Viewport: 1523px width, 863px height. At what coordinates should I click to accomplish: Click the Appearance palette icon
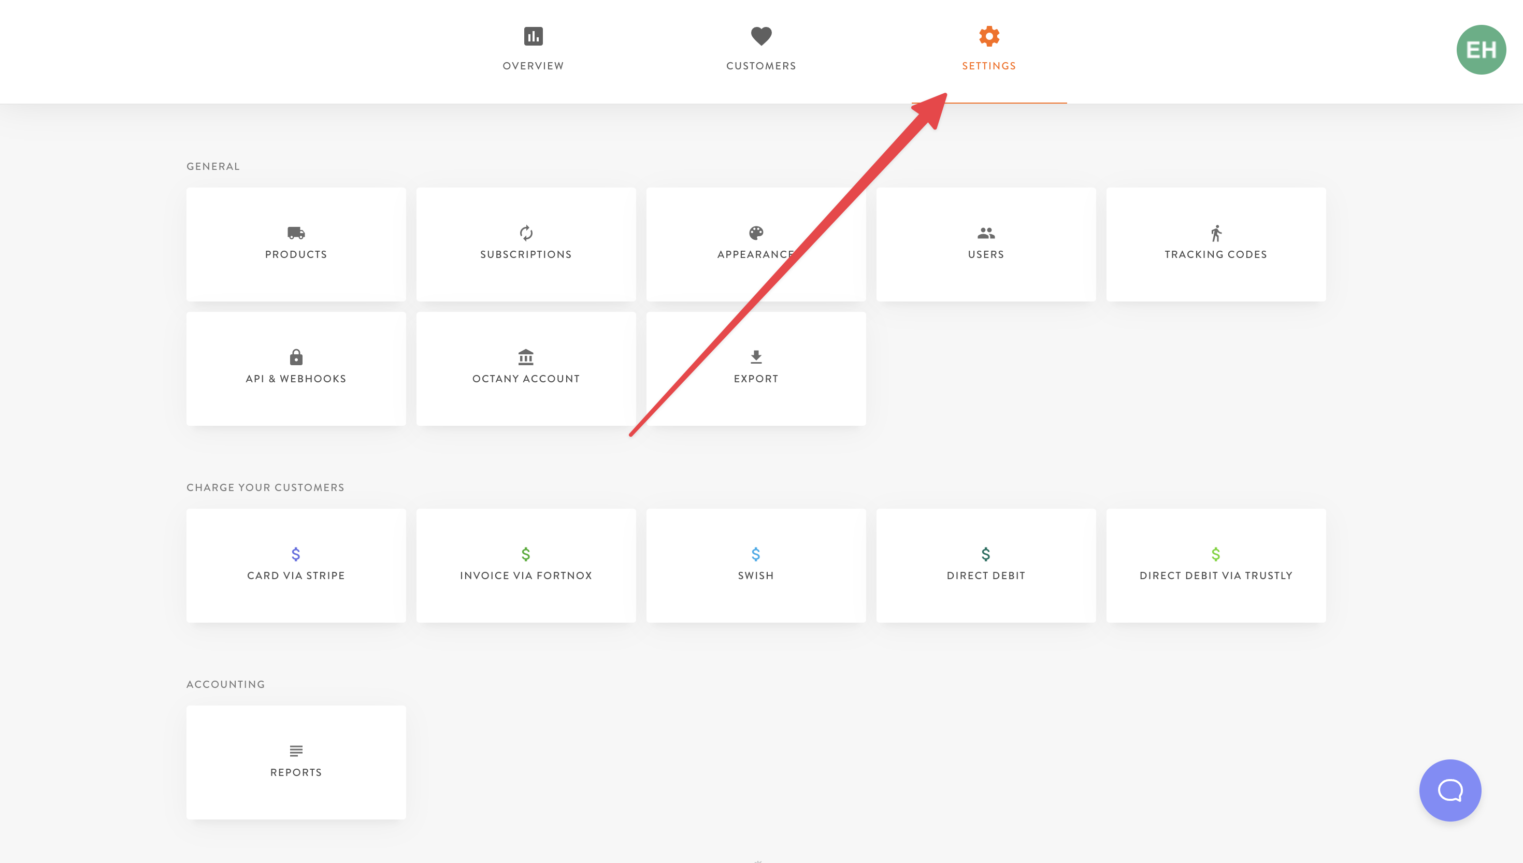(x=756, y=233)
